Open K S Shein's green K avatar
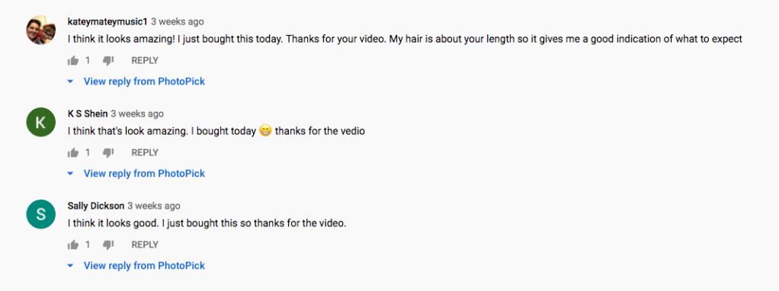Screen dimensions: 779x291 40,122
